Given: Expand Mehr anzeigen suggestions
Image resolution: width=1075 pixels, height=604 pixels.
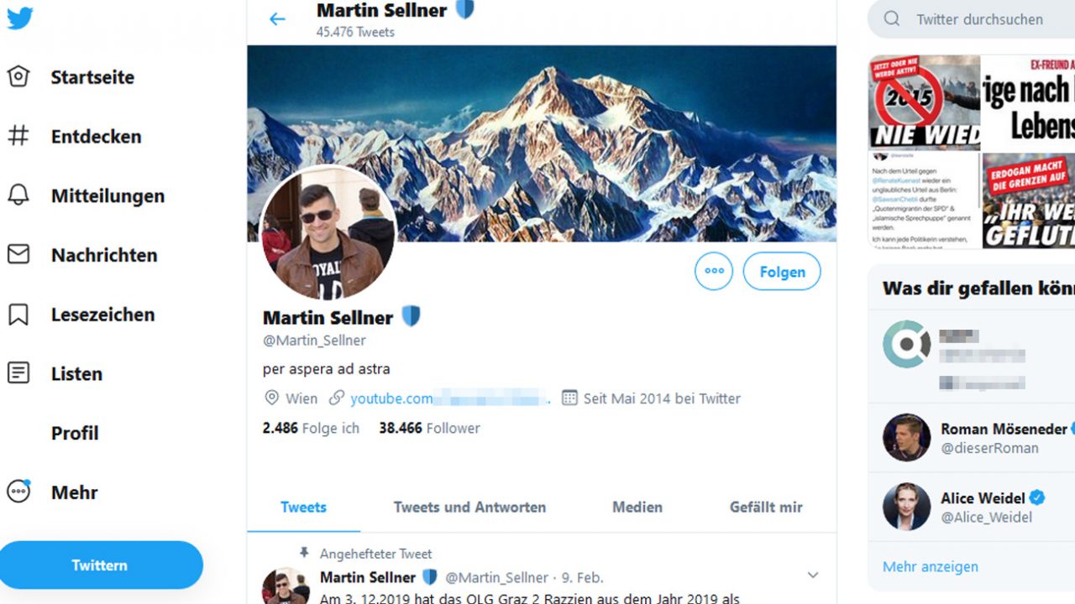Looking at the screenshot, I should click(x=930, y=567).
